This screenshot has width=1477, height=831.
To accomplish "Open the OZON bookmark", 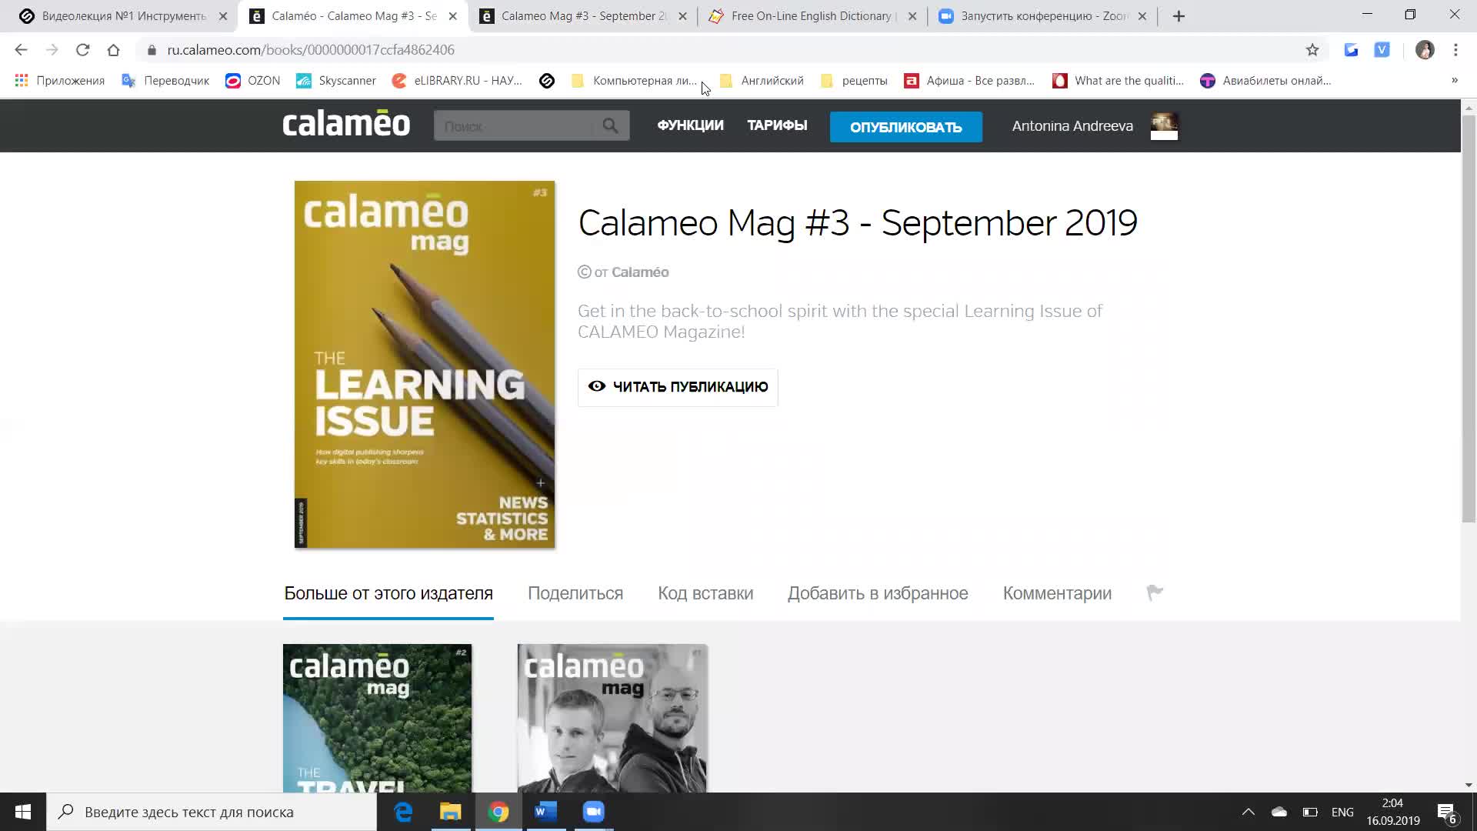I will click(252, 81).
